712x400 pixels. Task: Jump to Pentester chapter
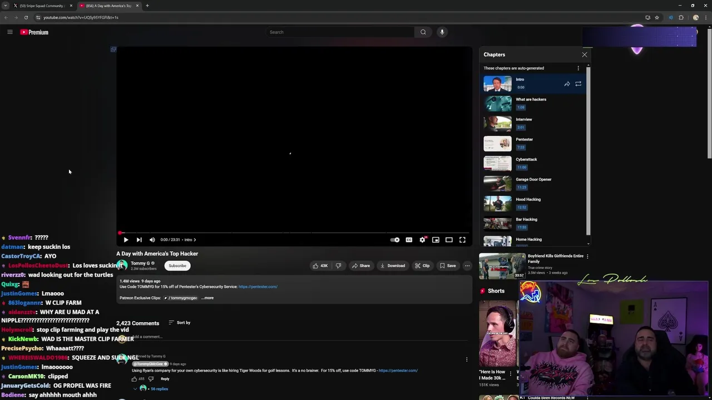pyautogui.click(x=534, y=143)
